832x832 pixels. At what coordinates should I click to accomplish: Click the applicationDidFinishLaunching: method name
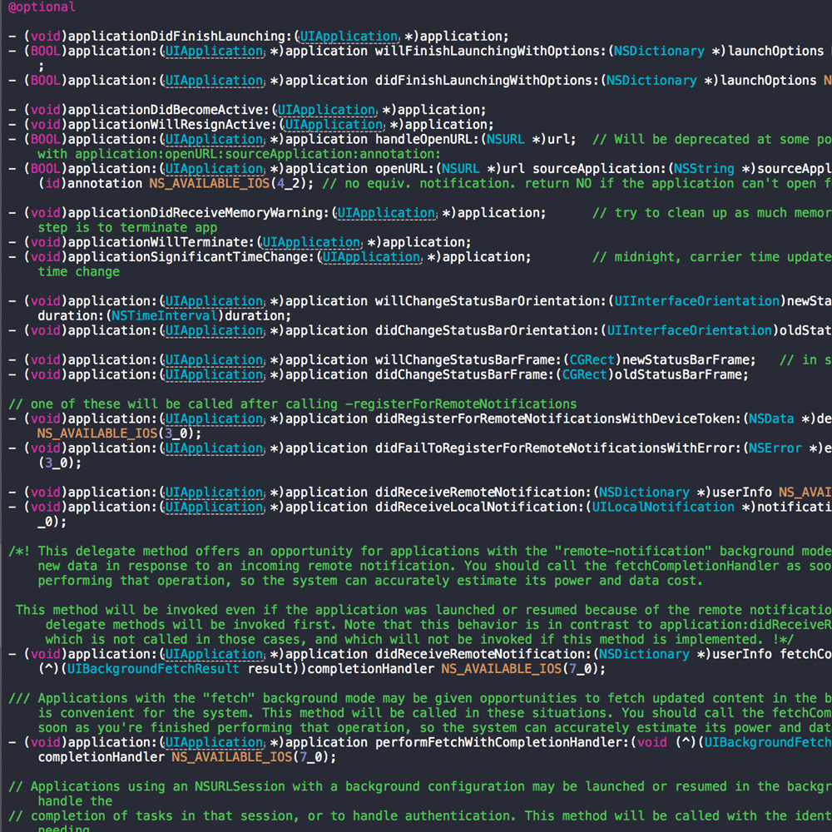(180, 36)
